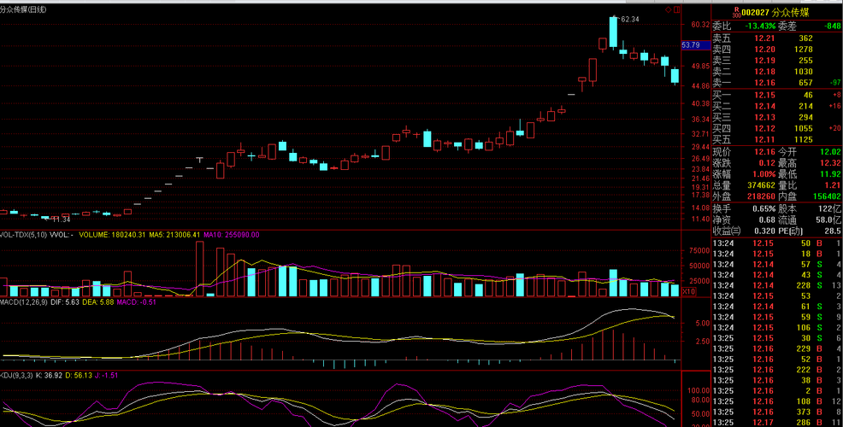
Task: Click the MACD(12,26,9) indicator label
Action: [23, 301]
